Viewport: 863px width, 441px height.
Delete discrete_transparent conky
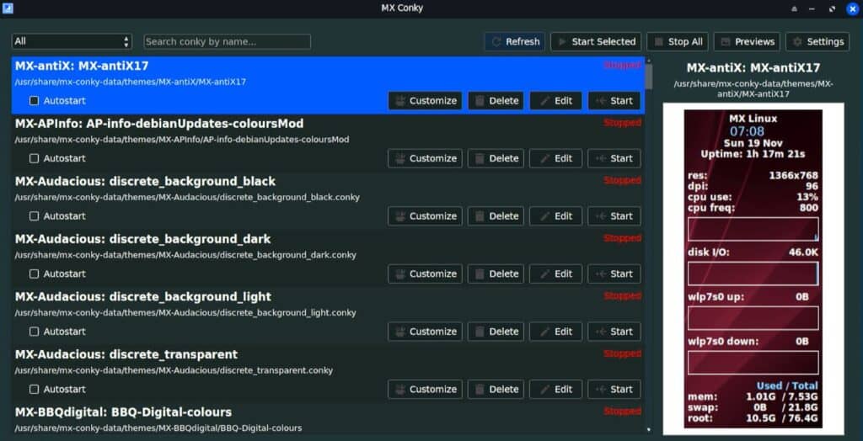(497, 390)
